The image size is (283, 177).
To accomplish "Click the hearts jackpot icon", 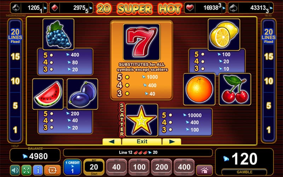I will [190, 8].
